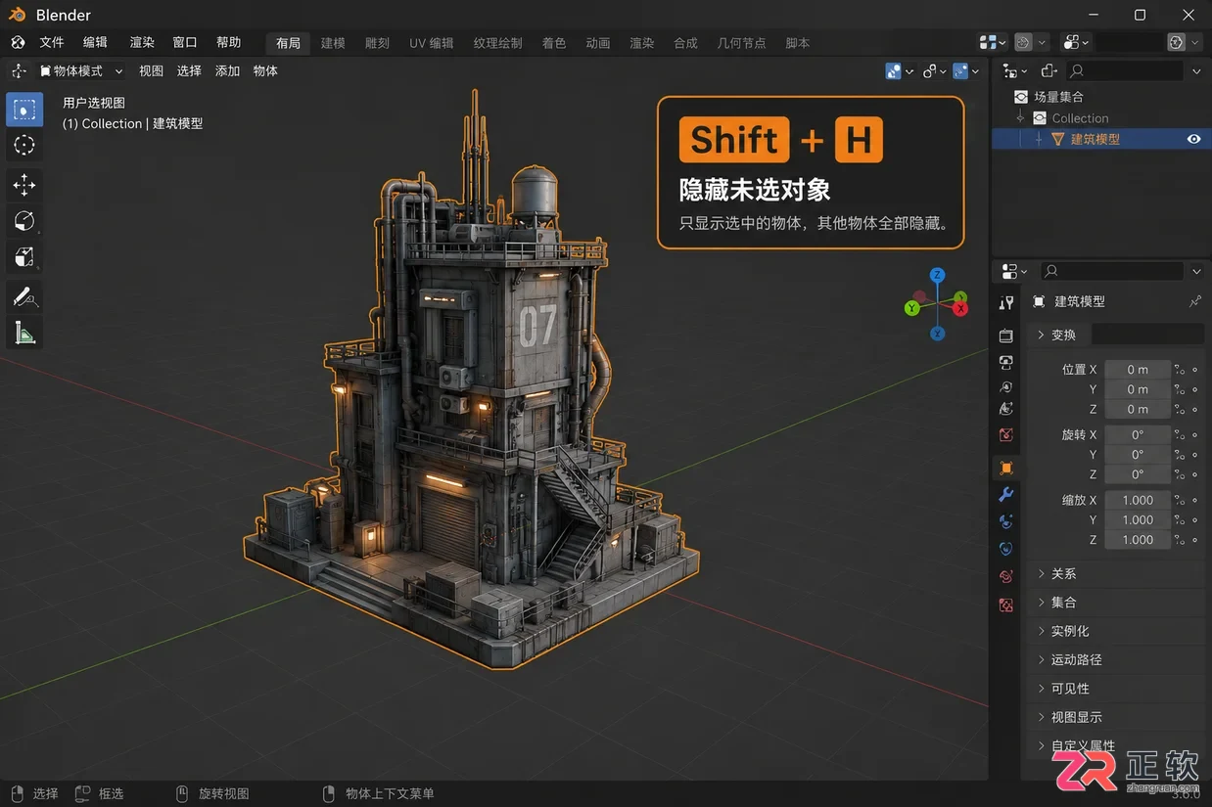Click the 位置 Z value field
Screen dimensions: 1212x807
(x=1138, y=409)
